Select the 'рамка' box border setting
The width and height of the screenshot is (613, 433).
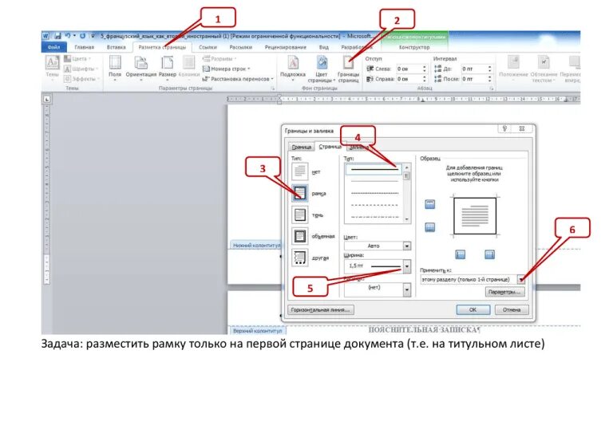[x=300, y=193]
